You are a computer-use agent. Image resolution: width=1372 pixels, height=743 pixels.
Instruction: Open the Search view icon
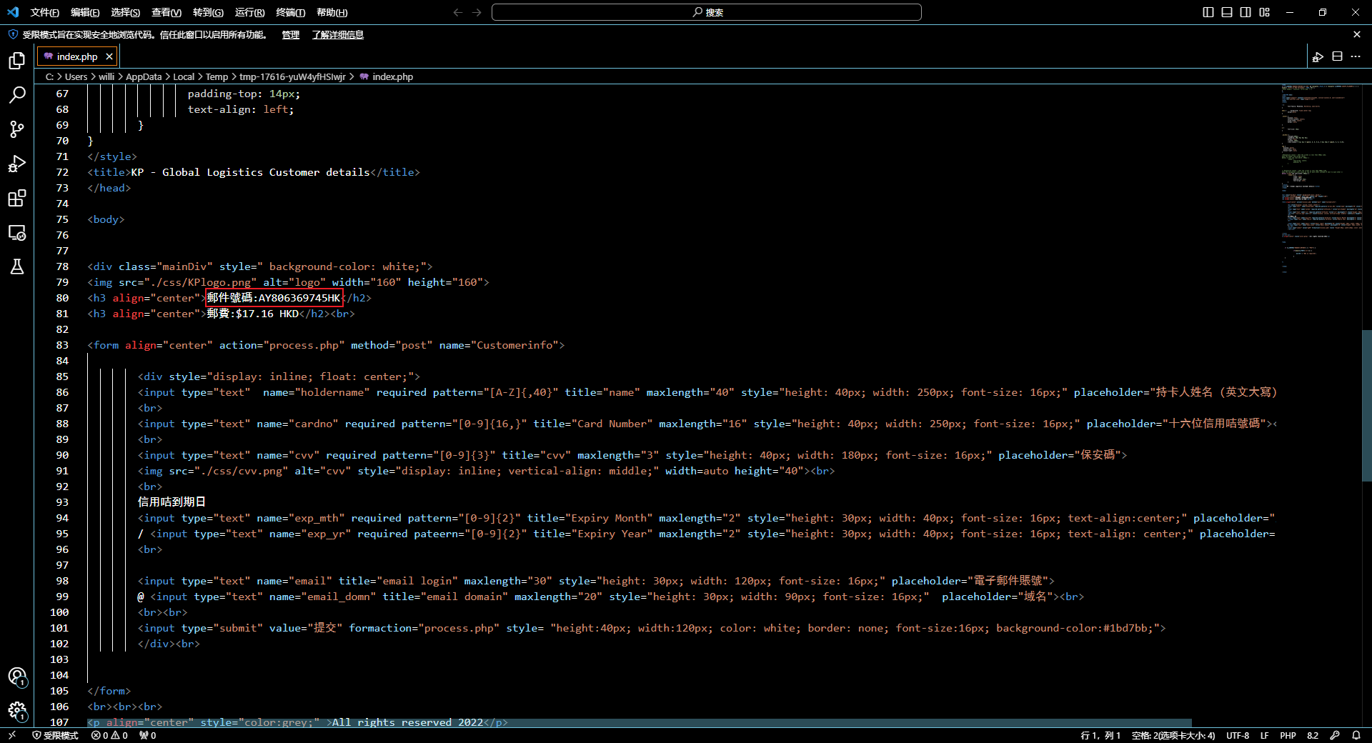(x=17, y=95)
